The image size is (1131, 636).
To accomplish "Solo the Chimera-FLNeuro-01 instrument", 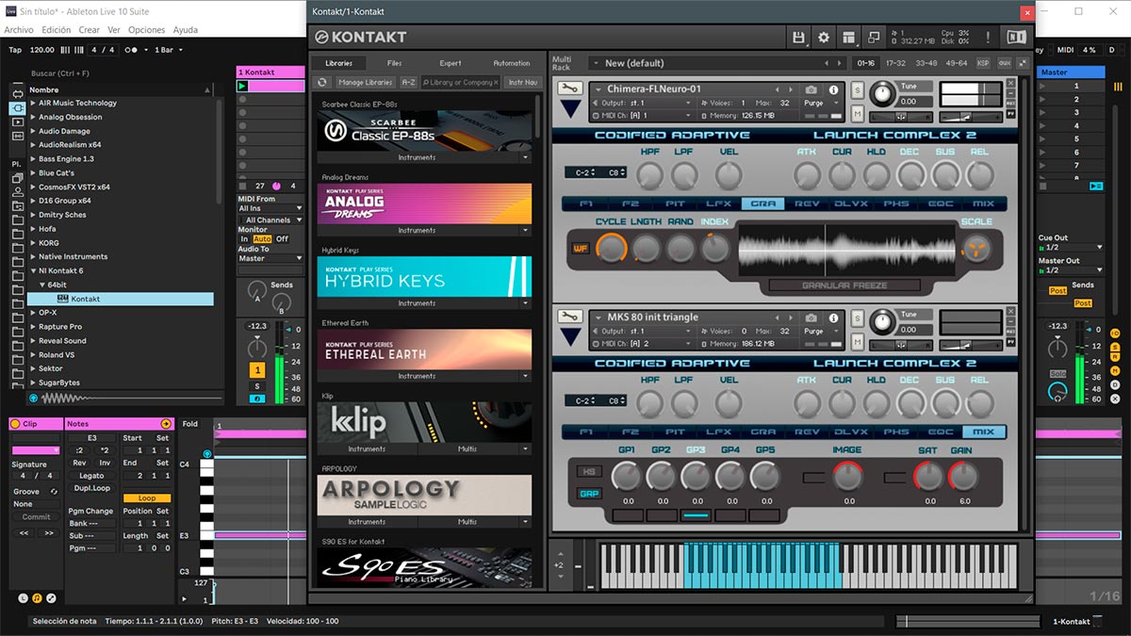I will point(858,90).
